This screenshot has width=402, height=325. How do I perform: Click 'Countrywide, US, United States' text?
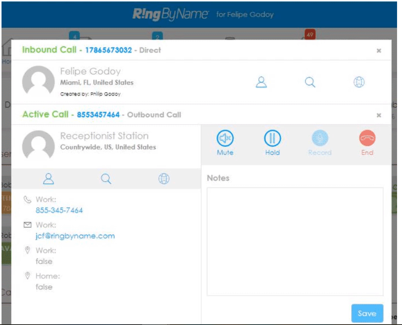point(108,147)
